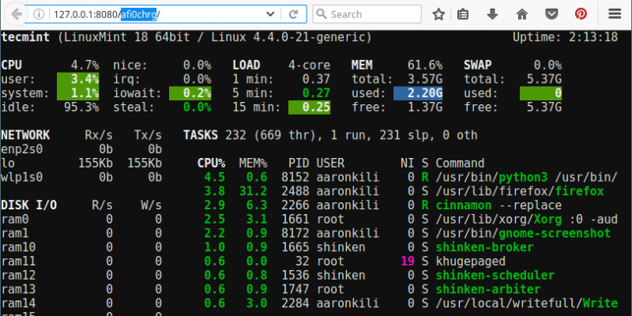
Task: Reload the page with the refresh icon
Action: click(x=293, y=14)
